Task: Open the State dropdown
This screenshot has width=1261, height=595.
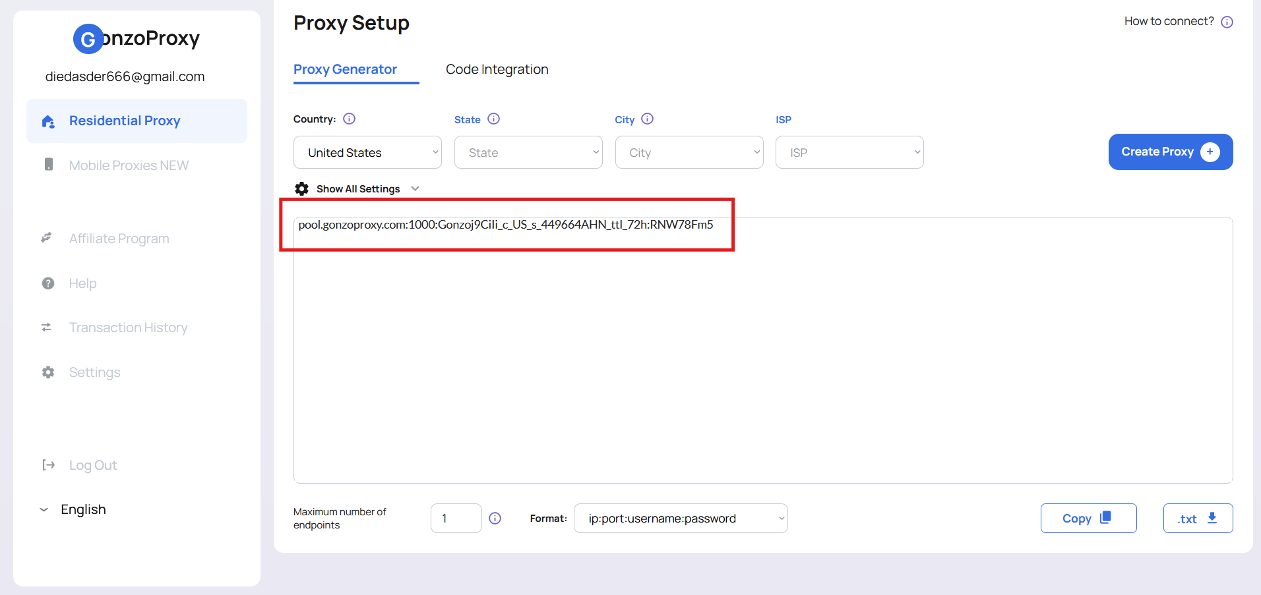Action: click(x=528, y=153)
